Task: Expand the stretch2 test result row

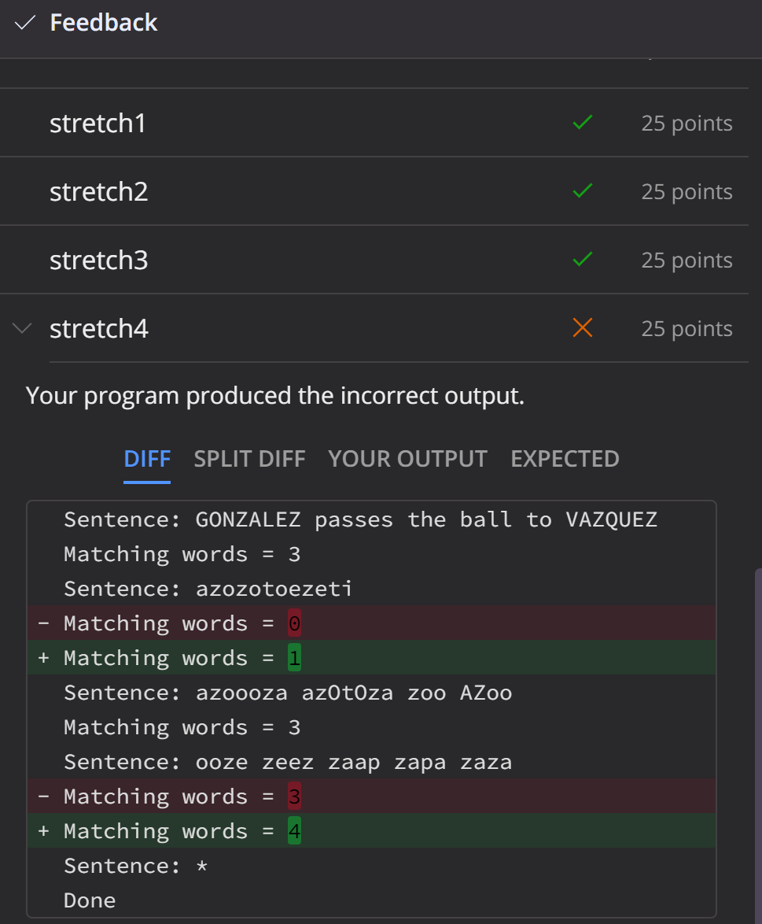Action: tap(98, 190)
